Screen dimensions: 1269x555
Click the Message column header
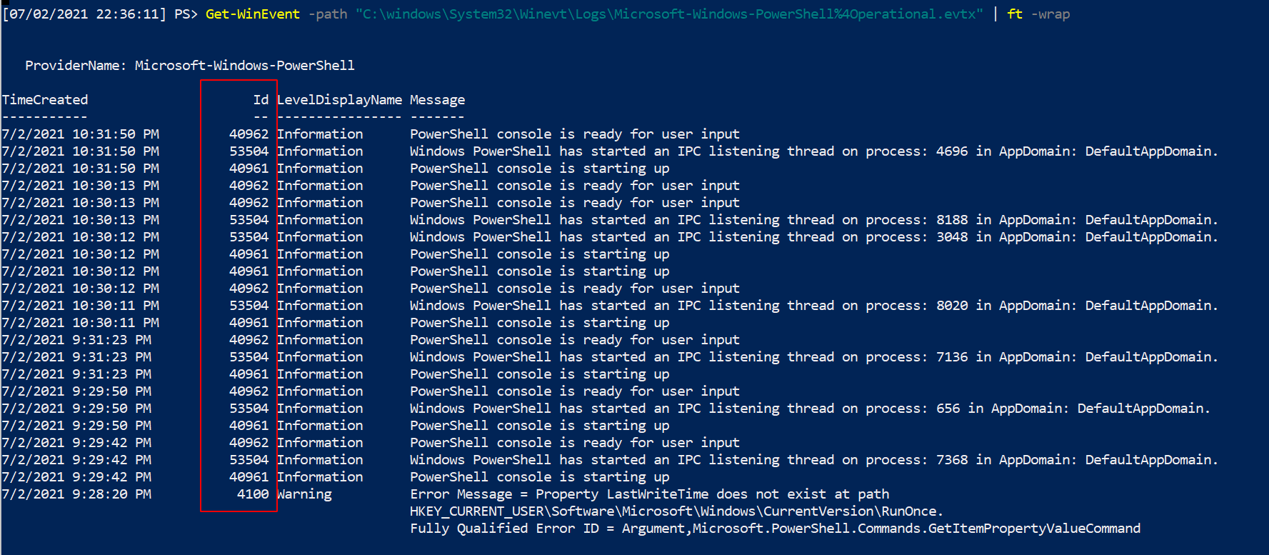point(437,100)
